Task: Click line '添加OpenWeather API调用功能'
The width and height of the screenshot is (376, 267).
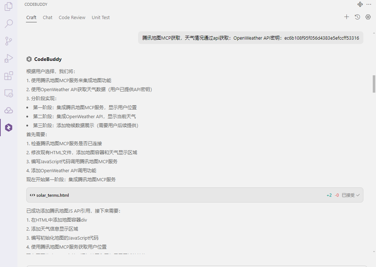Action: point(63,170)
